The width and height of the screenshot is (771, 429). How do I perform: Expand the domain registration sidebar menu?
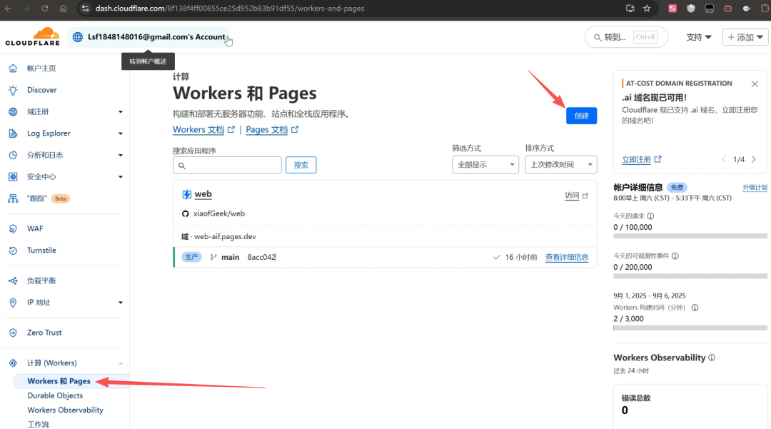[x=121, y=112]
